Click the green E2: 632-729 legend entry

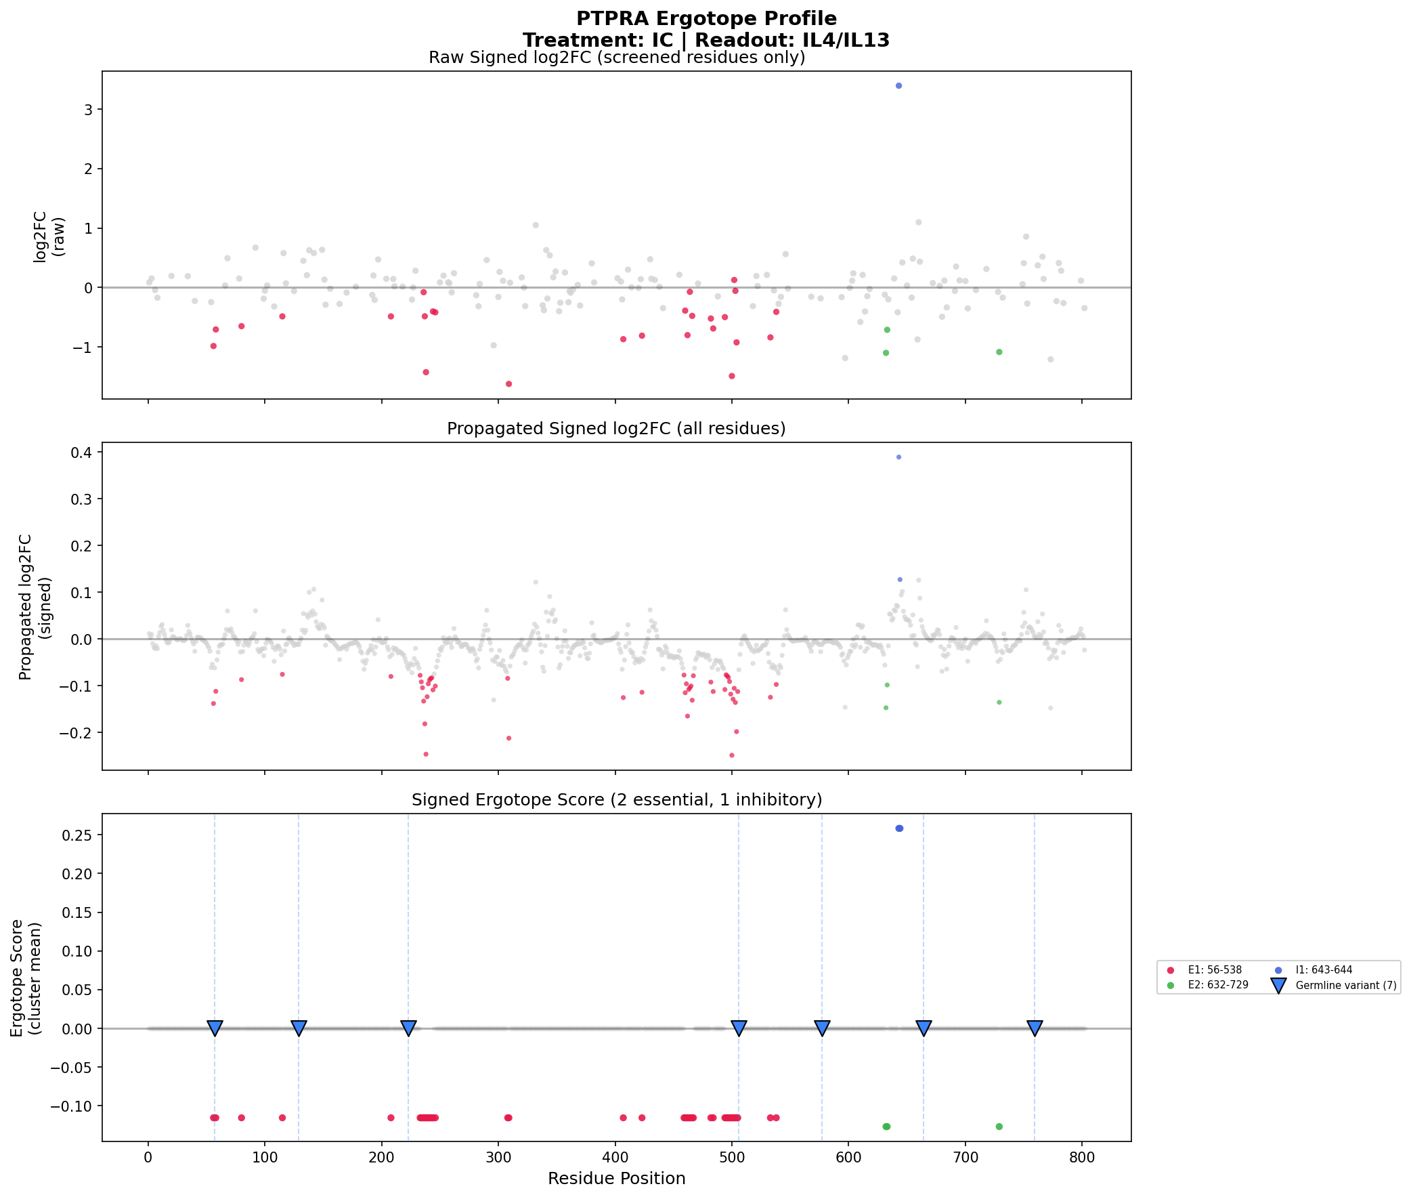point(1218,985)
